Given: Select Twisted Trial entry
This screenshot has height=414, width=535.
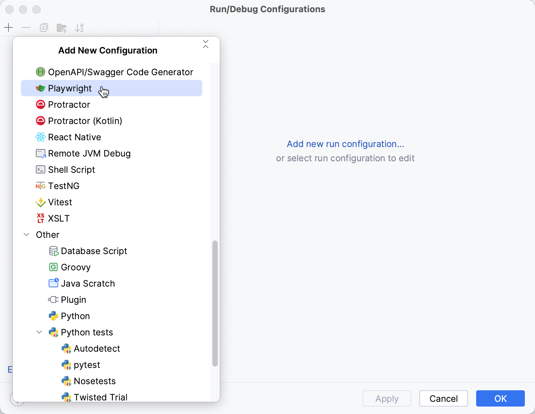Looking at the screenshot, I should (x=112, y=395).
